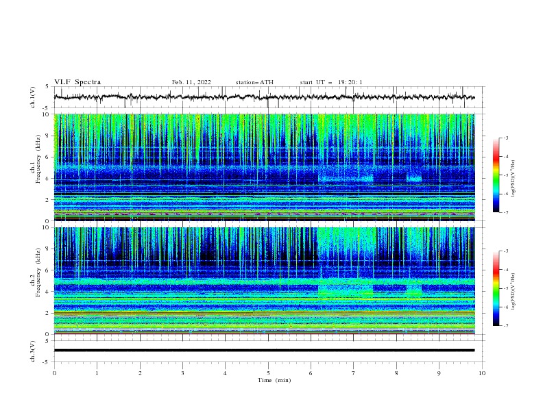Click the "ch.1(V)" waveform axis label
Viewport: 543px width, 419px height.
pyautogui.click(x=33, y=97)
